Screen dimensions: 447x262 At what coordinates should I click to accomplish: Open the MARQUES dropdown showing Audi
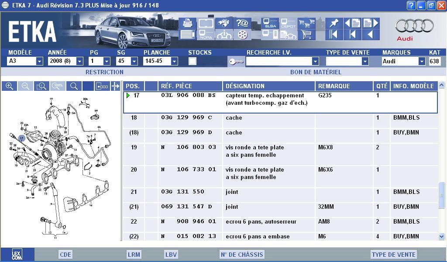[422, 61]
